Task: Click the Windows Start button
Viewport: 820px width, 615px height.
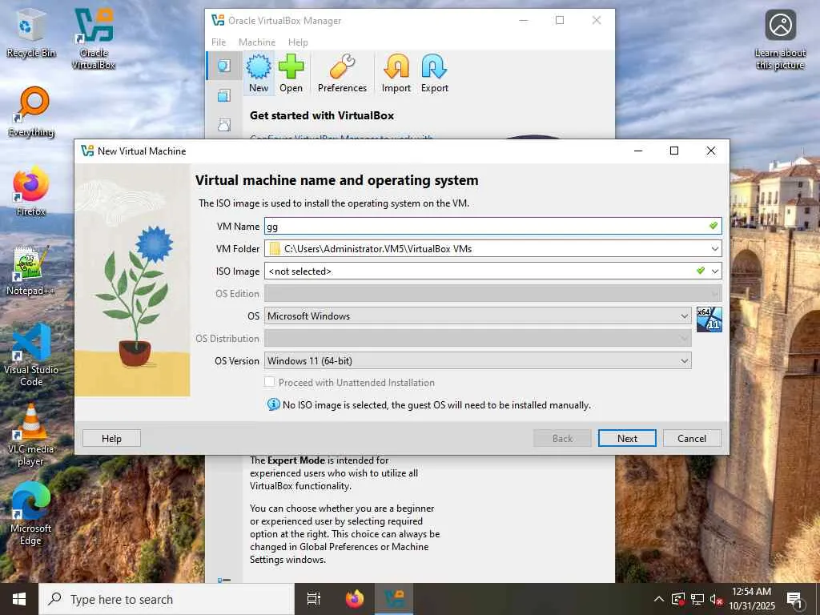Action: [19, 599]
